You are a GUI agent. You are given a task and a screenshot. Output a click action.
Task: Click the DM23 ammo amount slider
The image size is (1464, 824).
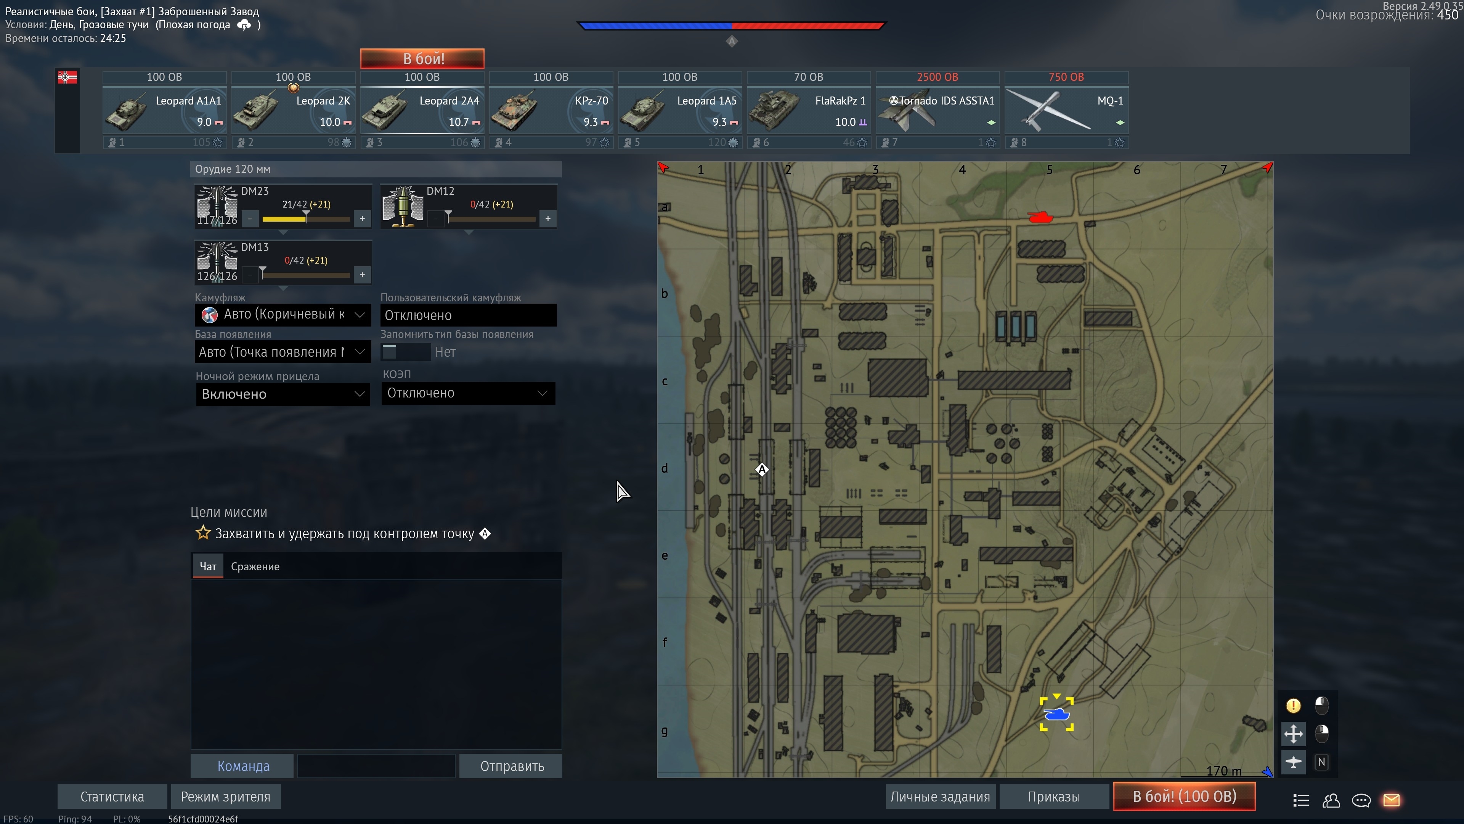(x=306, y=218)
